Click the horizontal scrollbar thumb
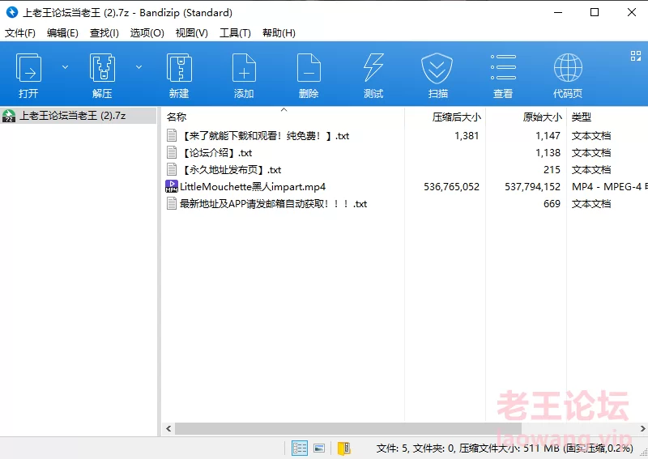 tap(348, 428)
